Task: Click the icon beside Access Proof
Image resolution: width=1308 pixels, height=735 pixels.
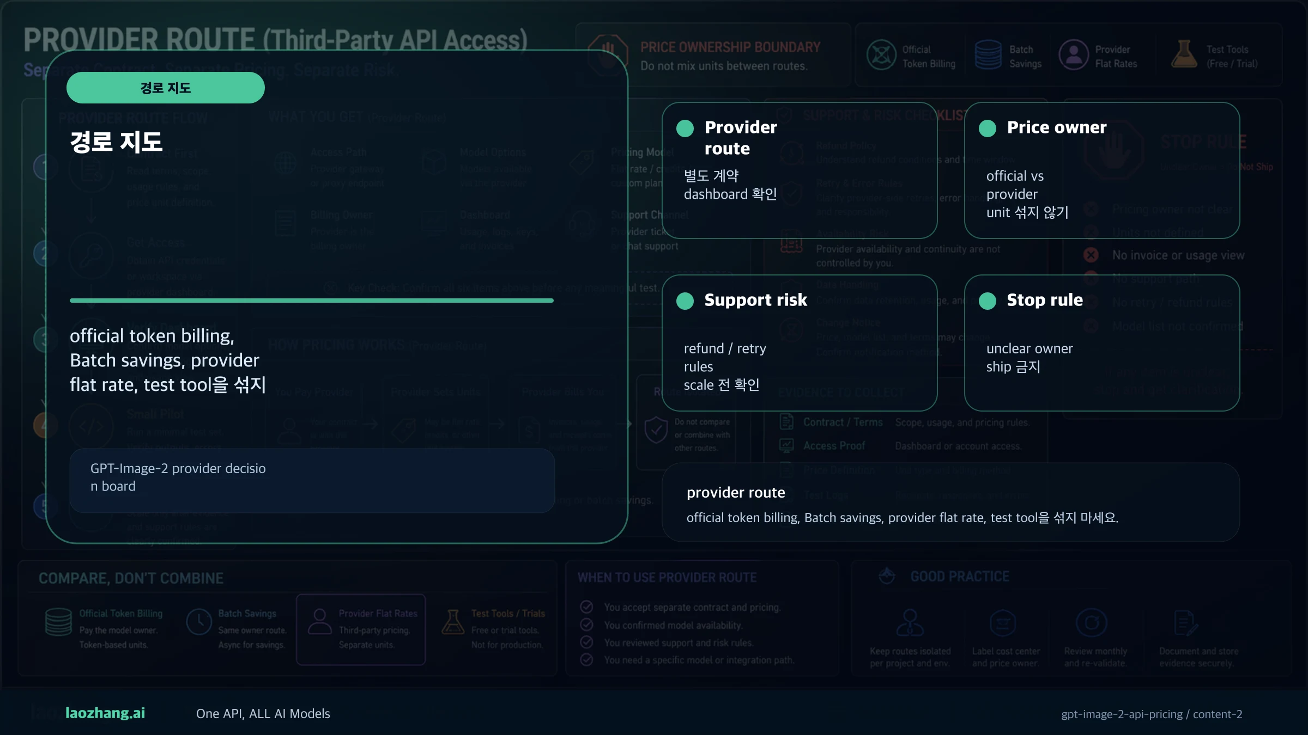Action: tap(786, 445)
